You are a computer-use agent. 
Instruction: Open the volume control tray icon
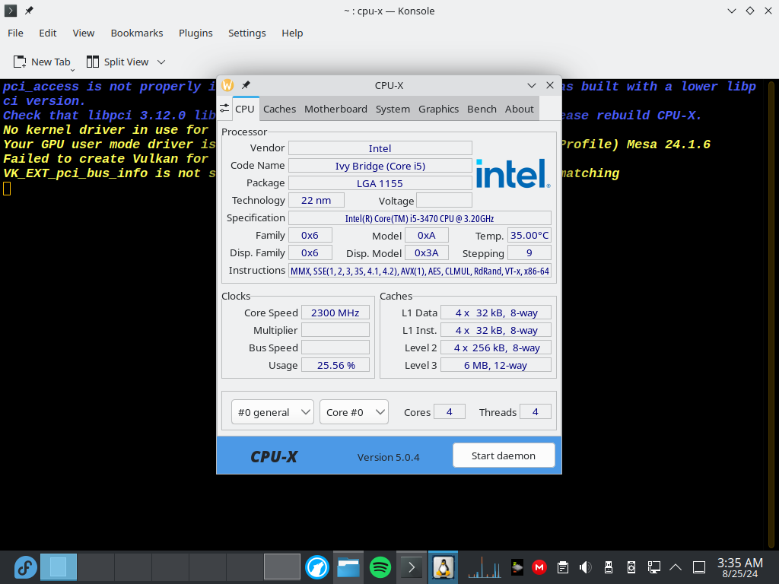point(585,567)
